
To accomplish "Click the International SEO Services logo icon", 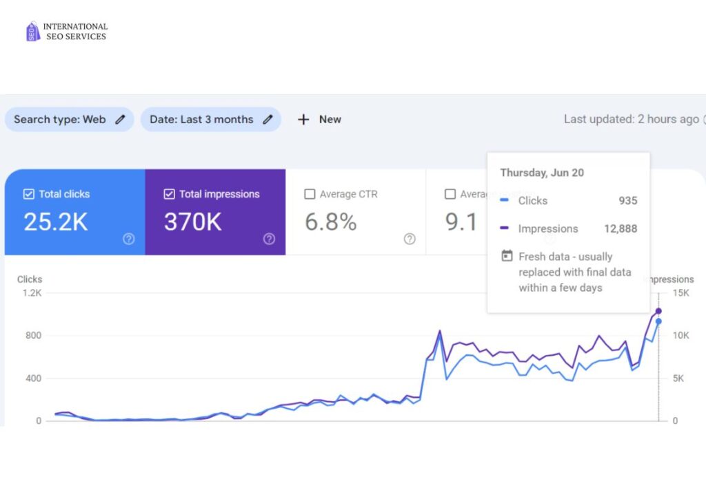I will tap(33, 32).
